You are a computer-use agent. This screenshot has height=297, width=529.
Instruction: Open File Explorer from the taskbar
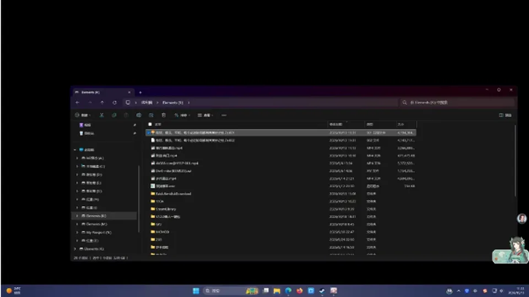pos(277,290)
